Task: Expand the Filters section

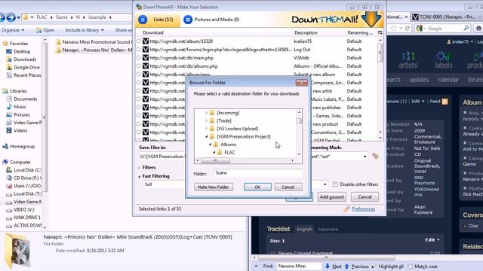Action: (x=139, y=168)
